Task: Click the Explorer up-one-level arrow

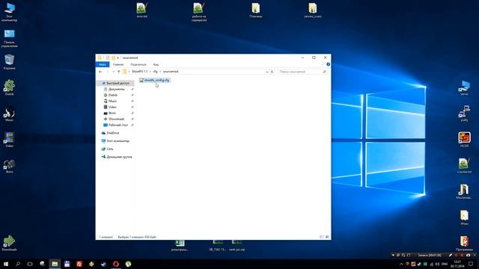Action: [x=119, y=72]
